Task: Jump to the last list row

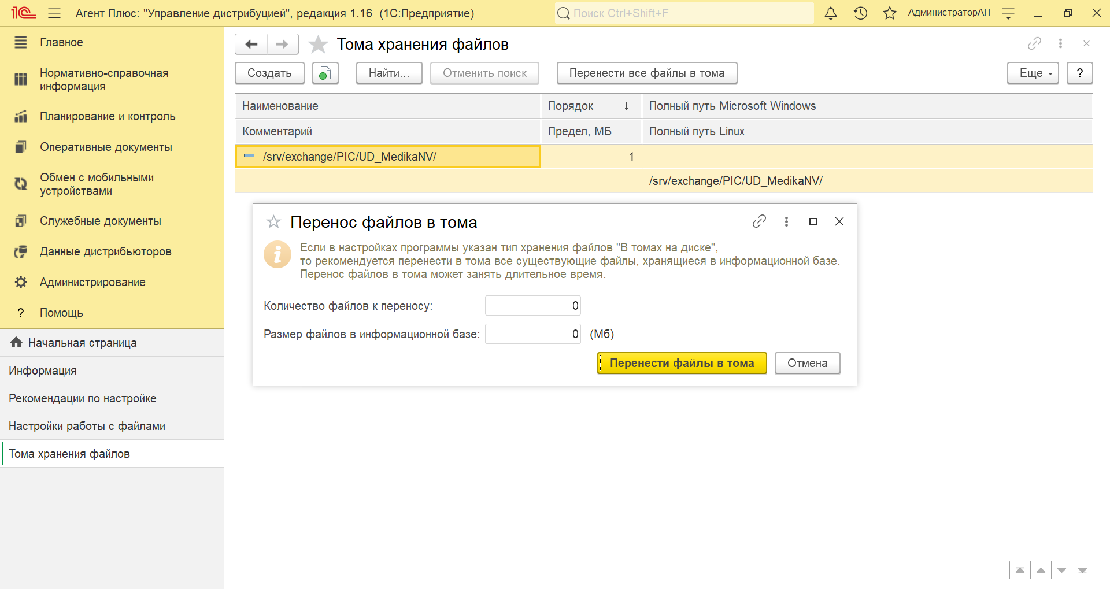Action: pyautogui.click(x=1082, y=570)
